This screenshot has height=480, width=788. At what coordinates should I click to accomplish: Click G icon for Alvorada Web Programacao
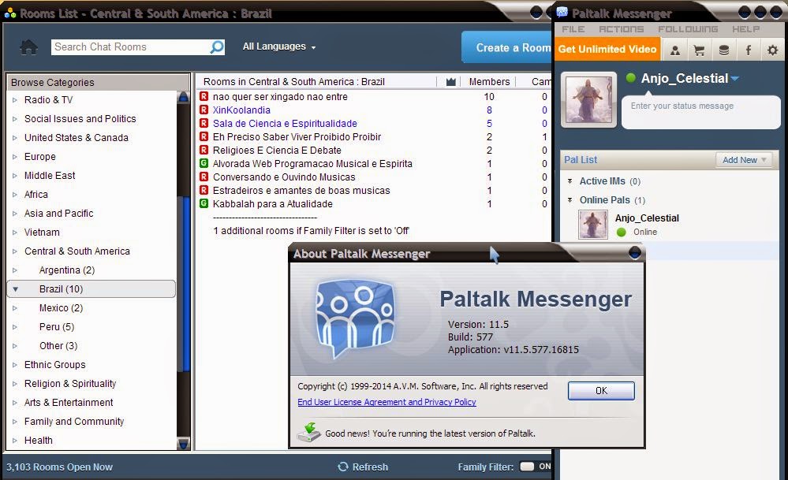point(204,163)
